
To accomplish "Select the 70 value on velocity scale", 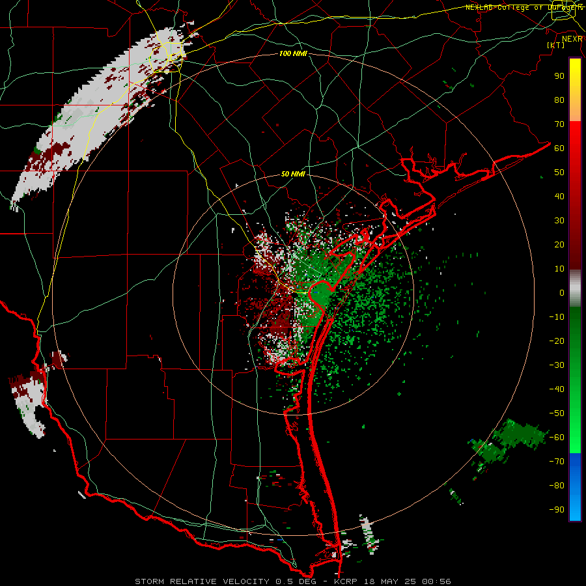I will coord(559,124).
